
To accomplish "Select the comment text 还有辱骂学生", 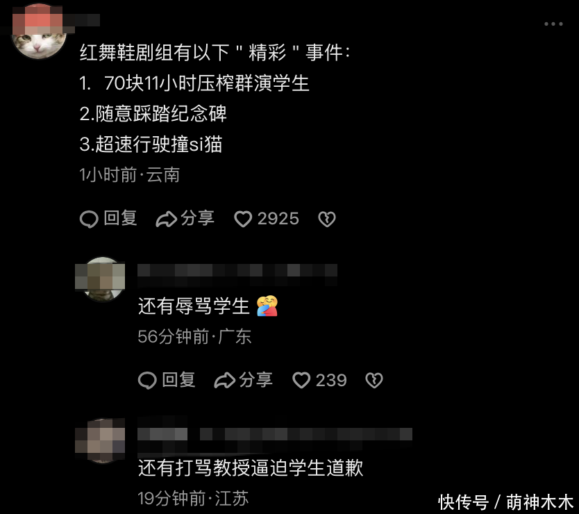I will tap(194, 306).
